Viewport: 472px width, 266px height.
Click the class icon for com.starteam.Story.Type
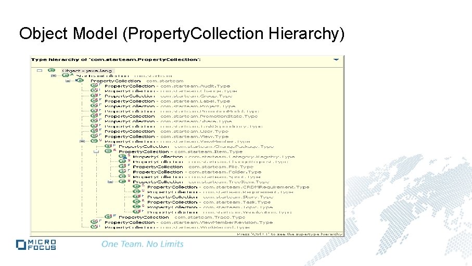point(137,197)
